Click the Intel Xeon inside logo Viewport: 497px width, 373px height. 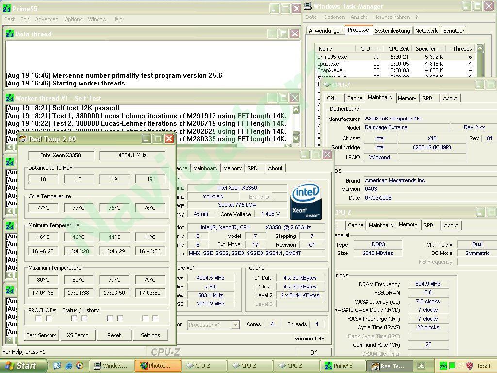click(x=306, y=201)
